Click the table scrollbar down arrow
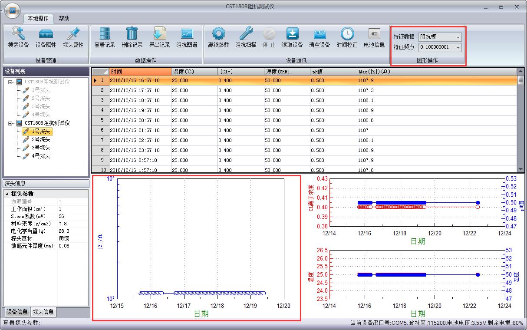Screen dimensions: 527x330 click(x=521, y=169)
